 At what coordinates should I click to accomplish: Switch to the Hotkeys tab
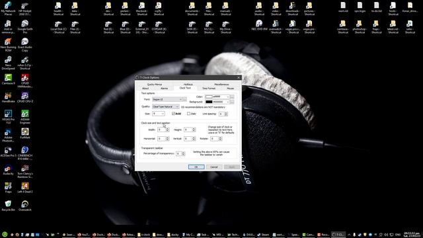tap(188, 85)
